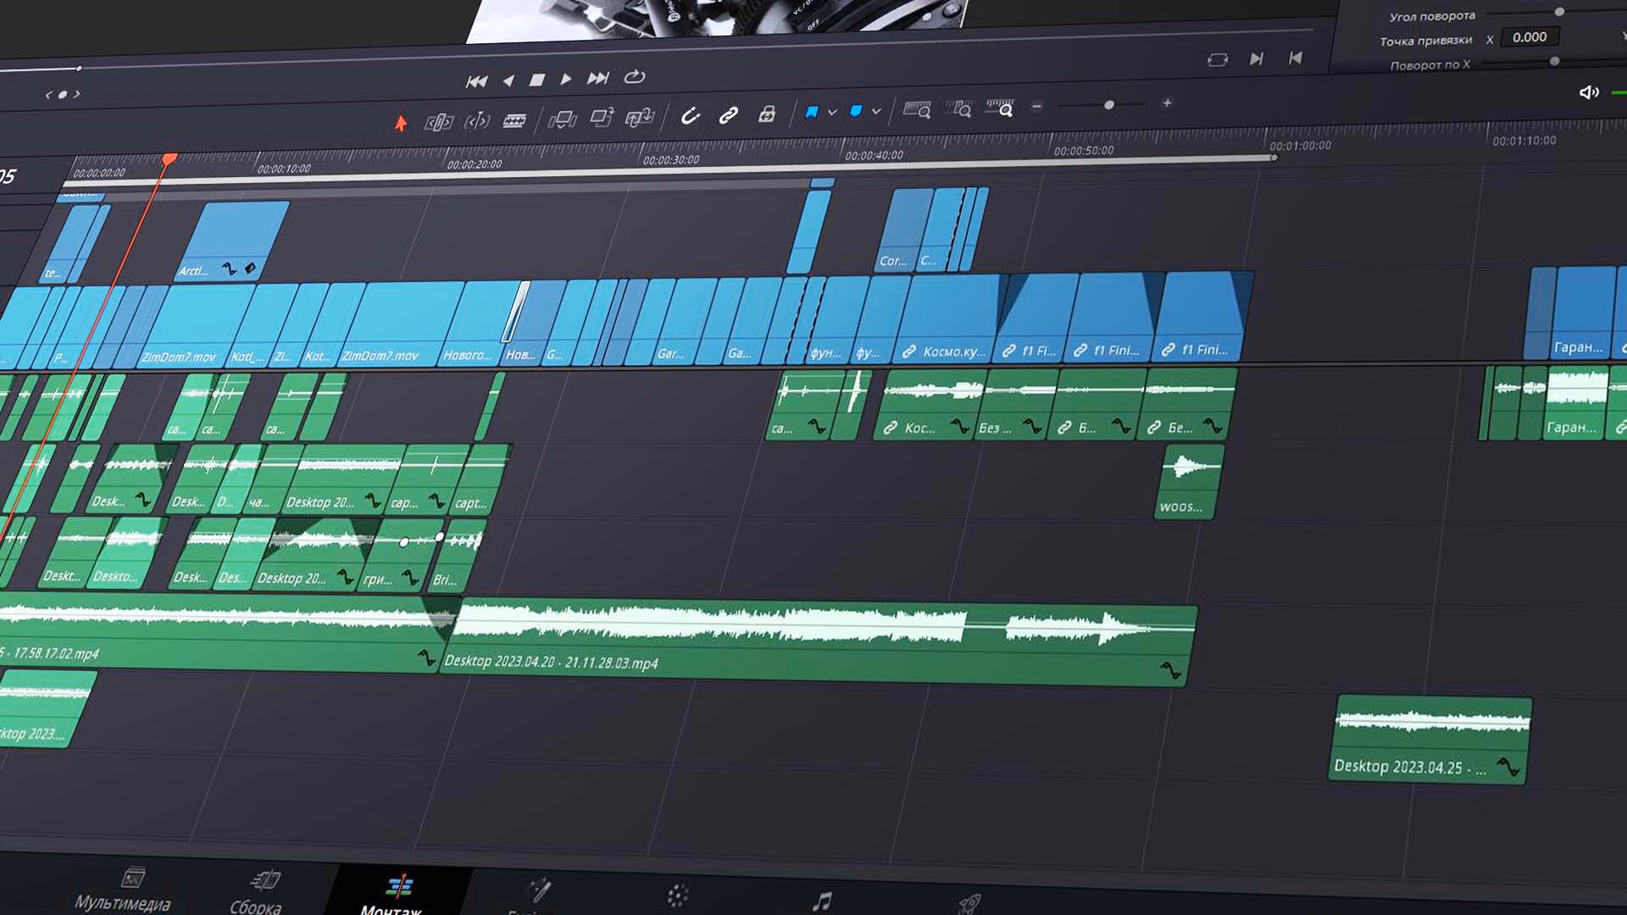Open the marker color dropdown

876,111
